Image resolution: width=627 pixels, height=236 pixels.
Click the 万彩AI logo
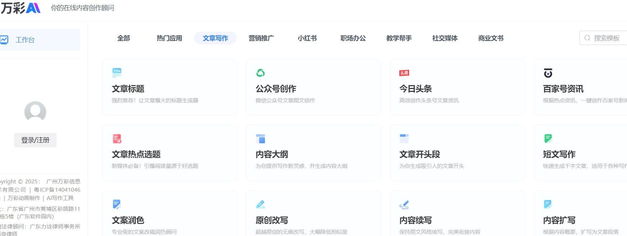(x=21, y=8)
